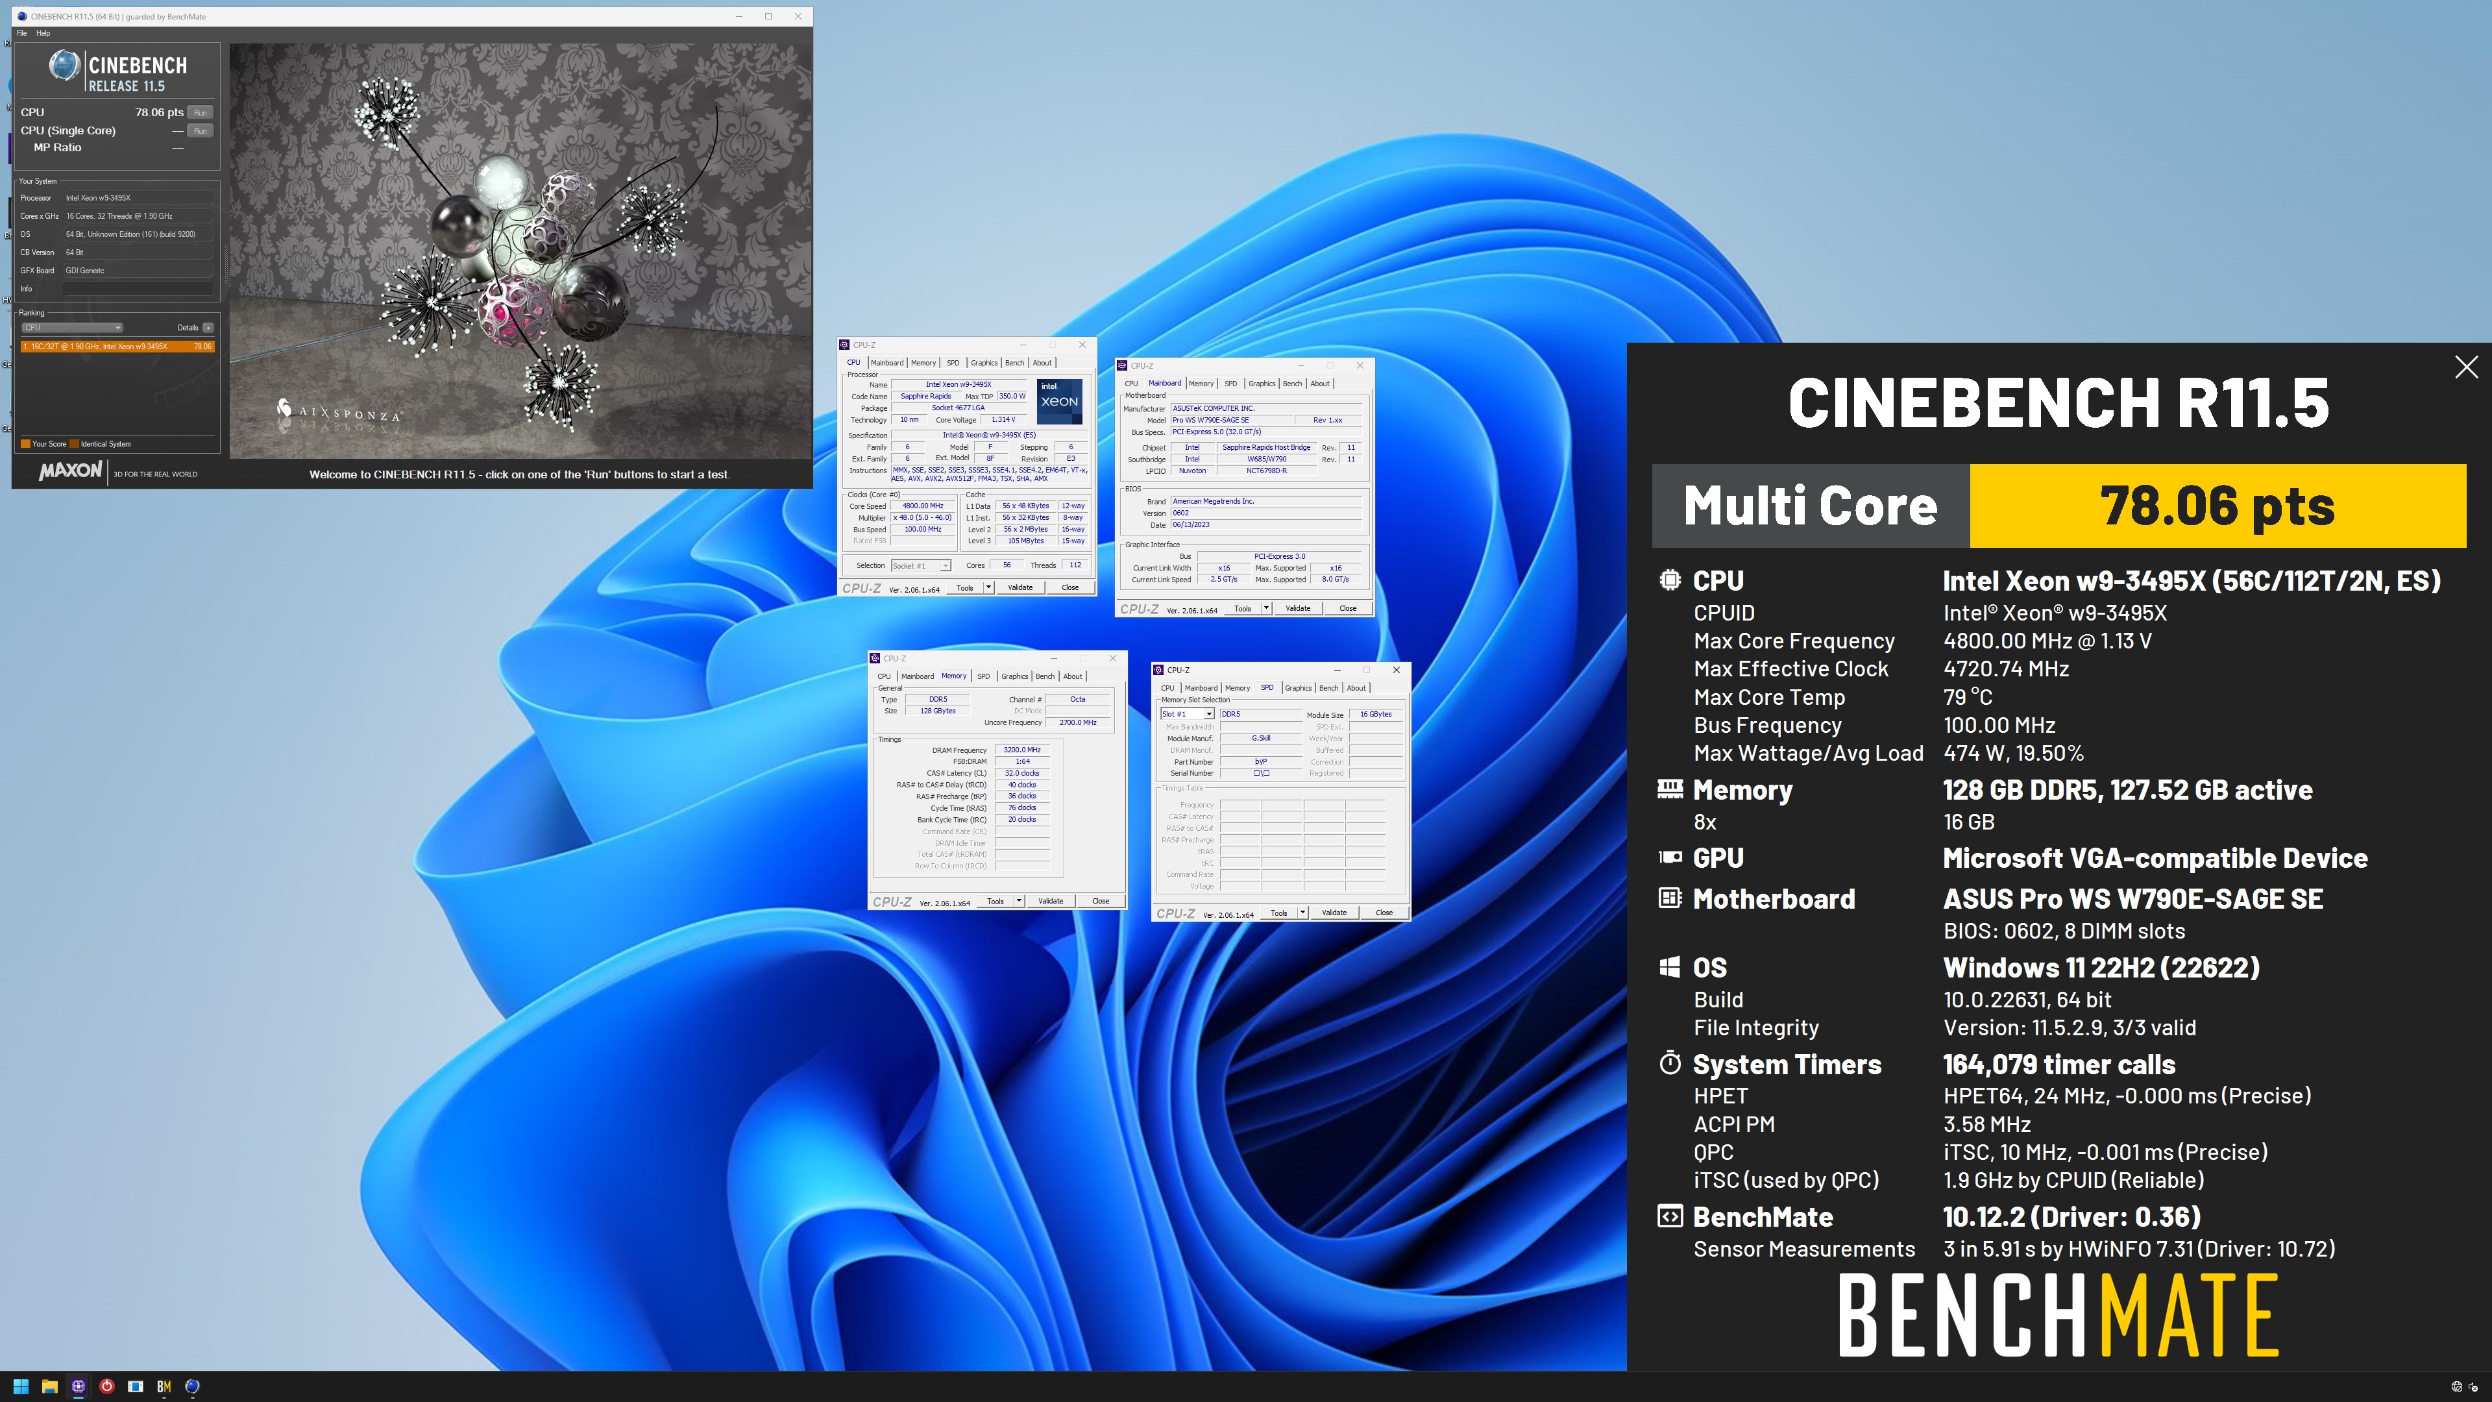The width and height of the screenshot is (2492, 1402).
Task: Open the Tools dropdown arrow in the CPU-tab window
Action: coord(988,587)
